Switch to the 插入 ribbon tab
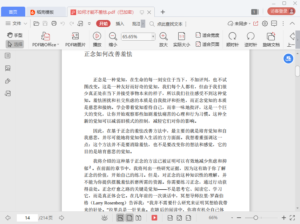Viewport: 300px width, 224px height. 120,23
